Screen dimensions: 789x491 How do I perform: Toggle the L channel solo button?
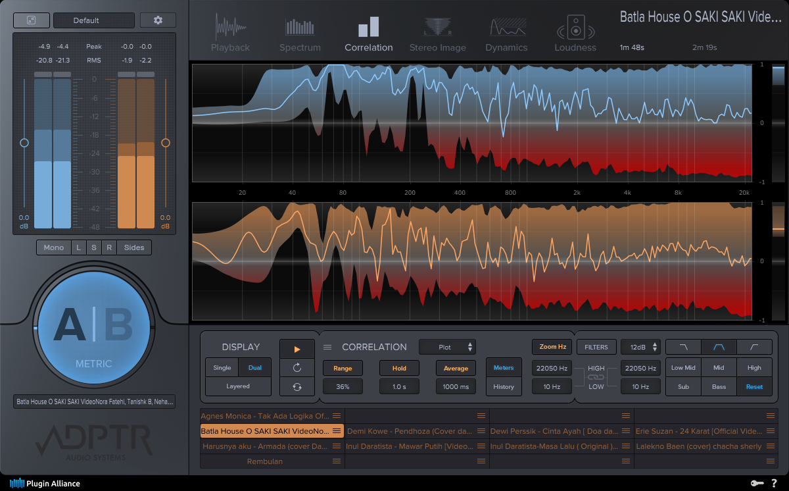click(x=79, y=247)
